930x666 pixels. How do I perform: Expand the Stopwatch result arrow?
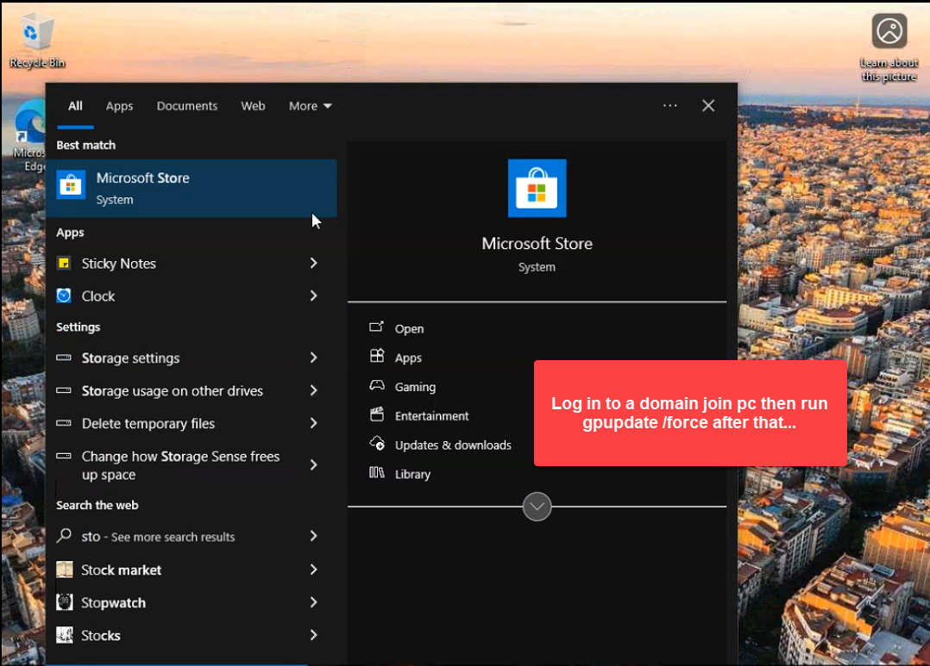coord(314,602)
